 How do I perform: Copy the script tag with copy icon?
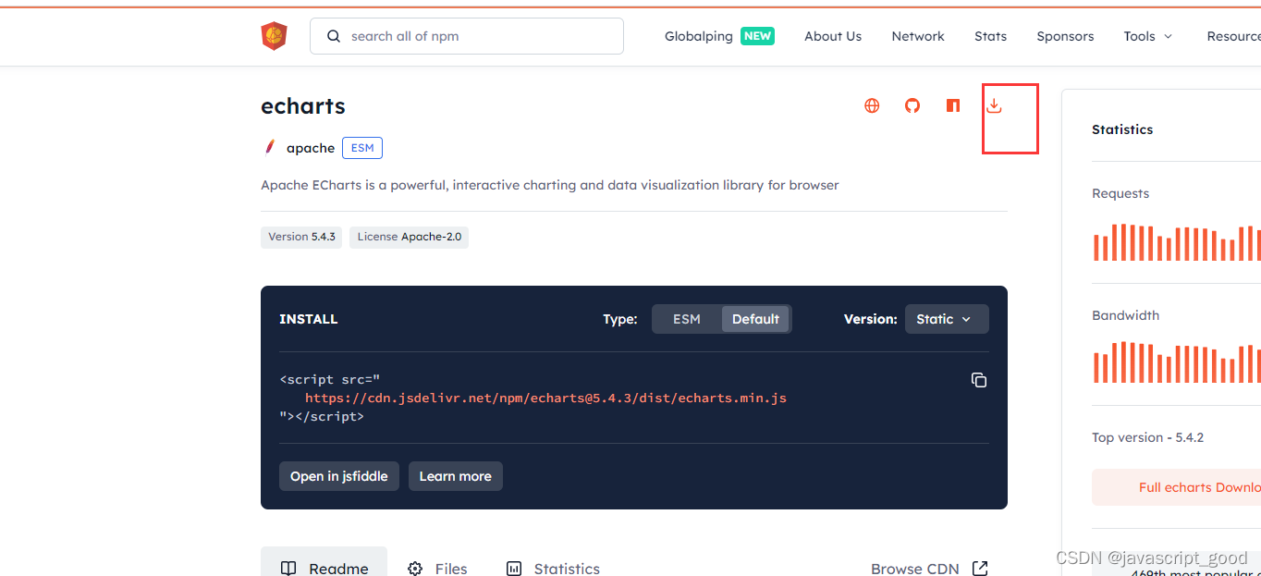pos(979,380)
